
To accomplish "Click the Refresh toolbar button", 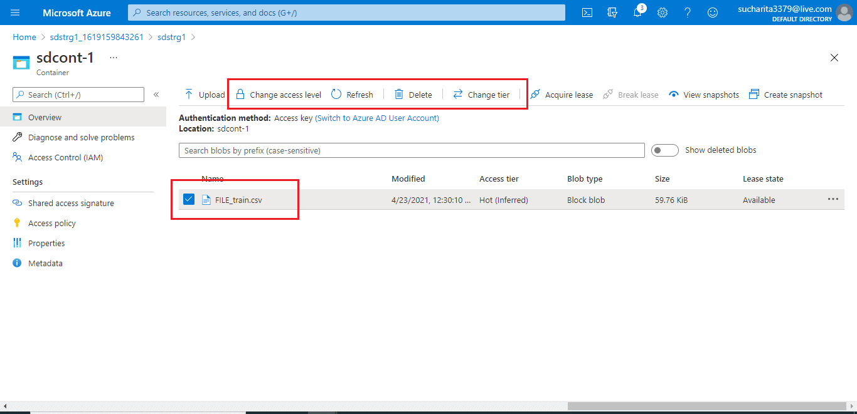I will click(353, 95).
